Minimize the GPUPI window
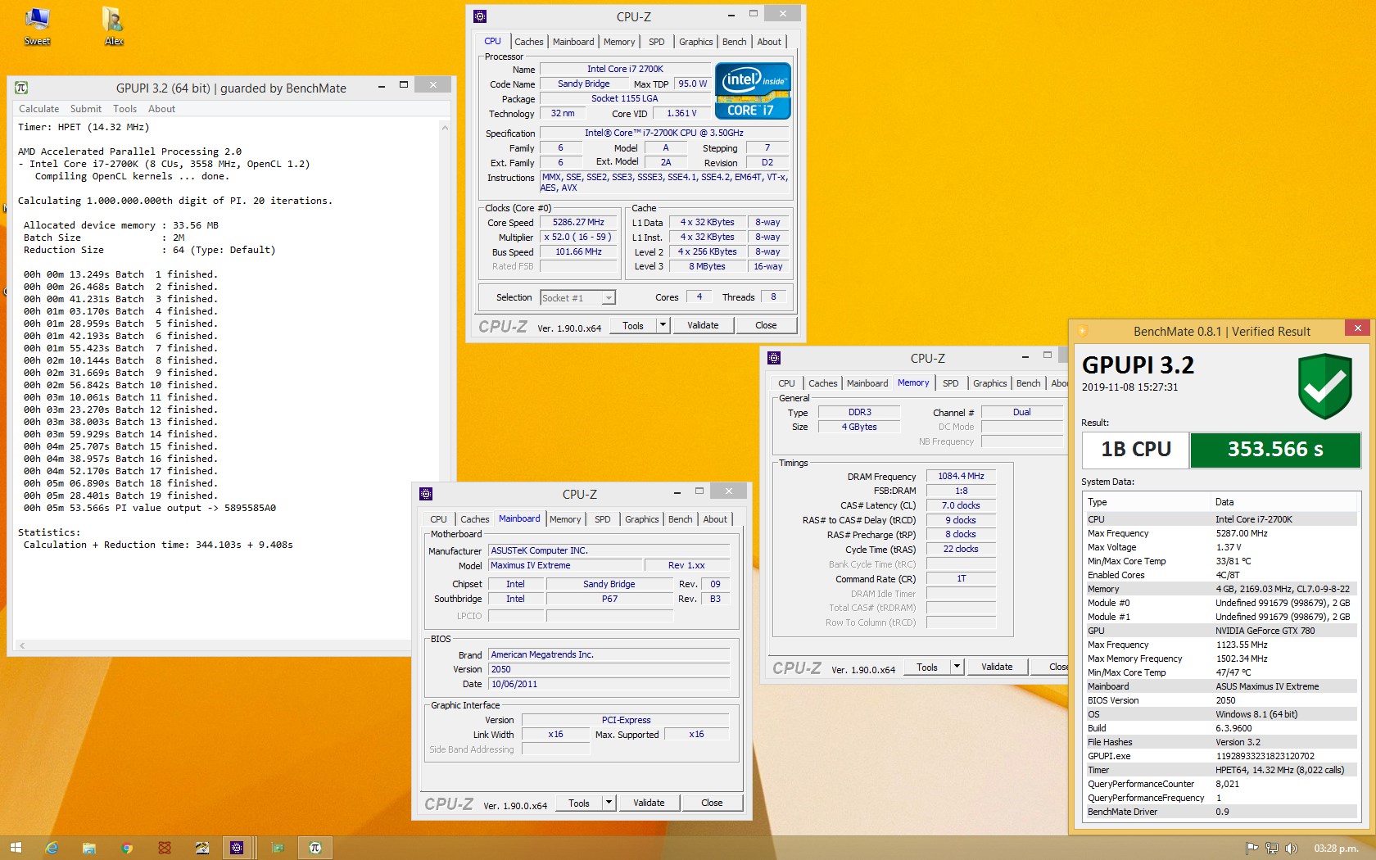This screenshot has height=860, width=1376. click(x=382, y=85)
